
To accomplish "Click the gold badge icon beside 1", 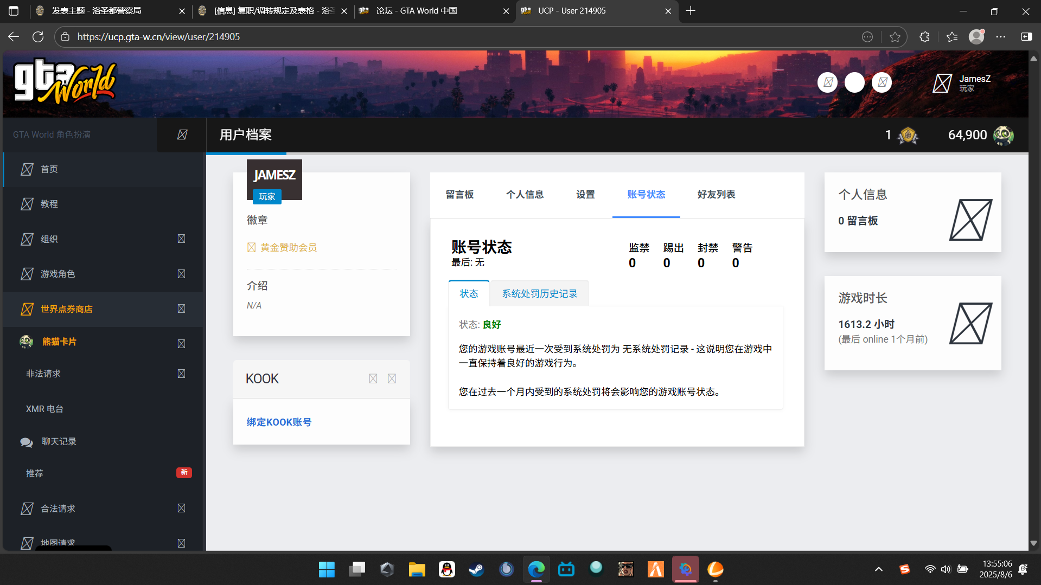I will (x=908, y=135).
